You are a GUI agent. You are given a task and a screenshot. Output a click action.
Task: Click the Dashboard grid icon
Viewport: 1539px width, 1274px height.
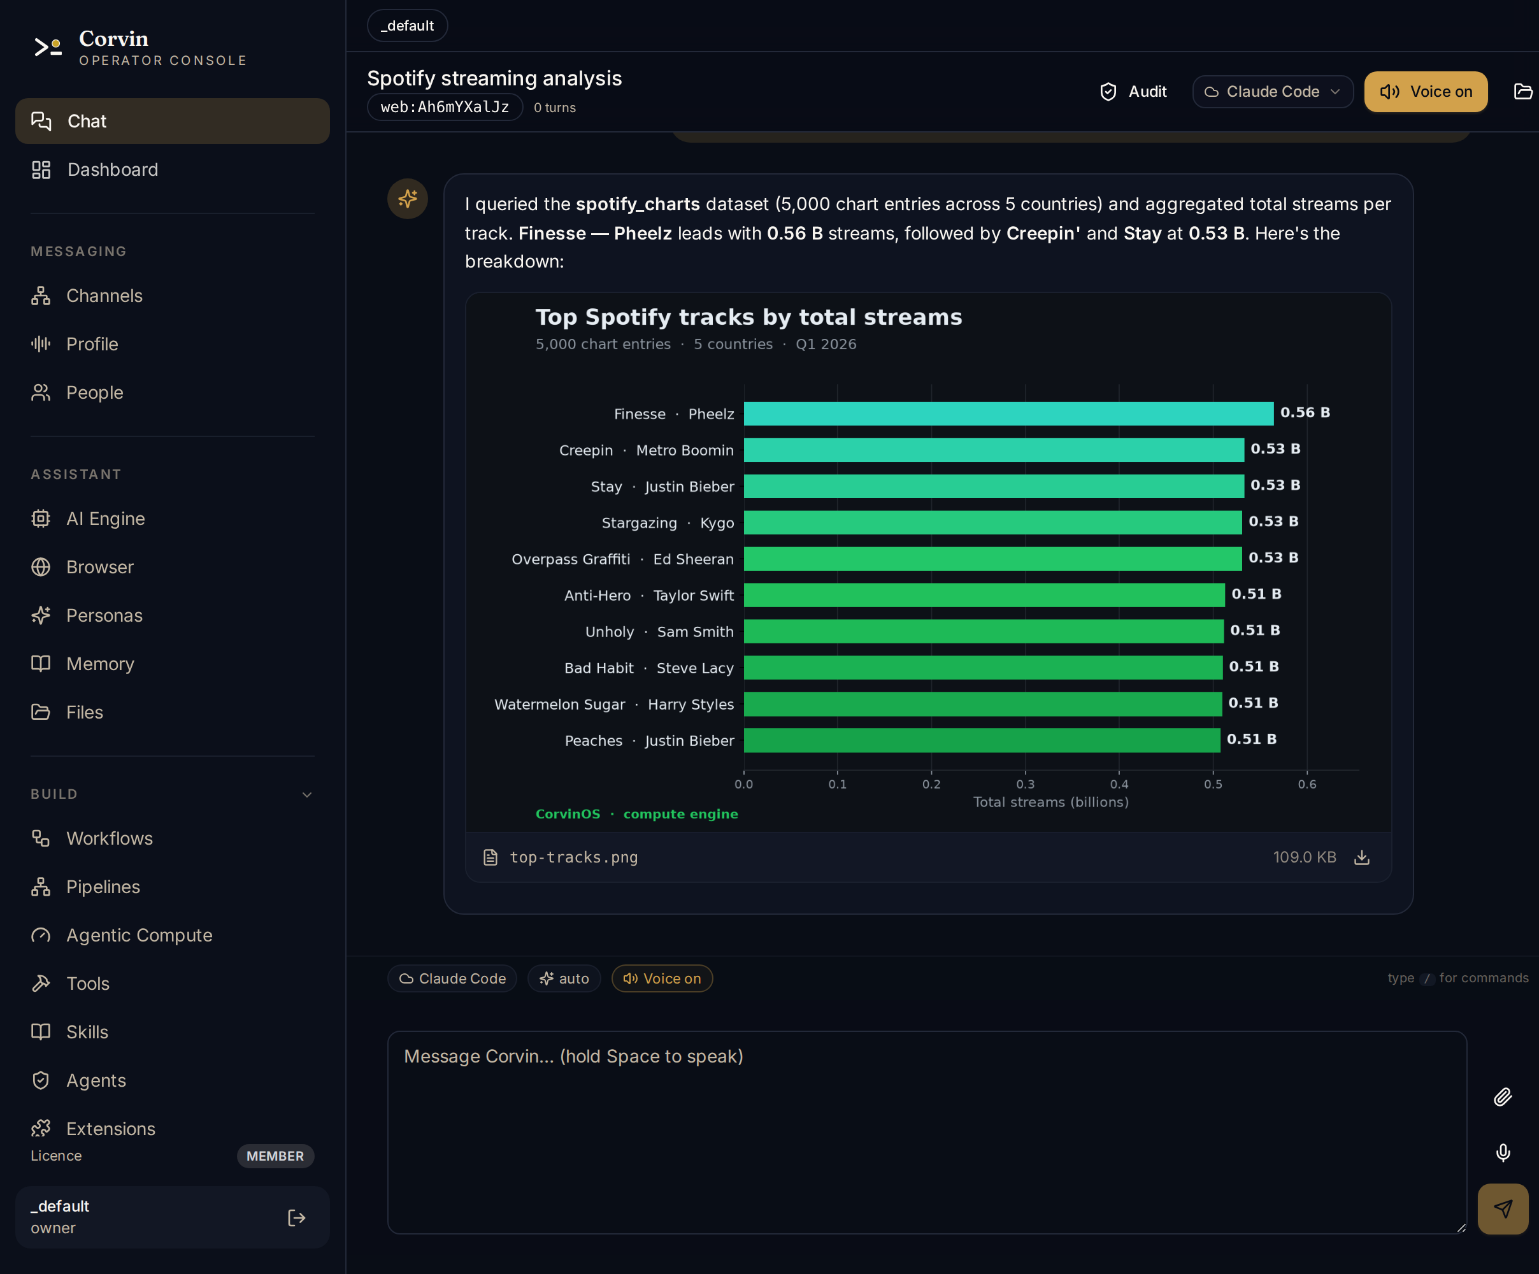coord(41,169)
